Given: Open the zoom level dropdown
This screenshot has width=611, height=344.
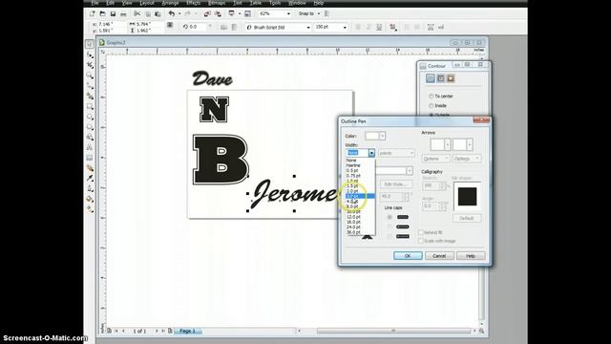Looking at the screenshot, I should [x=288, y=13].
